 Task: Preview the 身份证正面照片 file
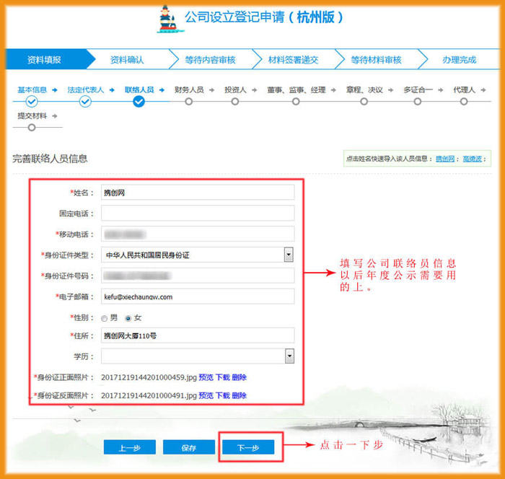tap(206, 377)
